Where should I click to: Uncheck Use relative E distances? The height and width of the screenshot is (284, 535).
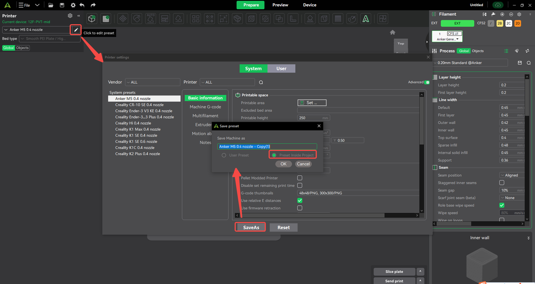[x=300, y=200]
